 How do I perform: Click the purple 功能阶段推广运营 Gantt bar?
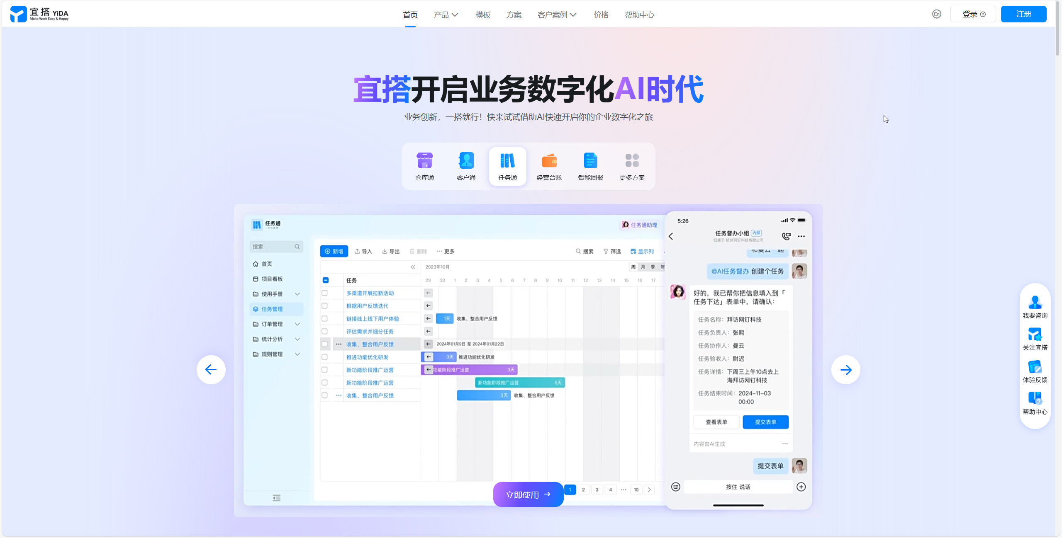point(469,370)
